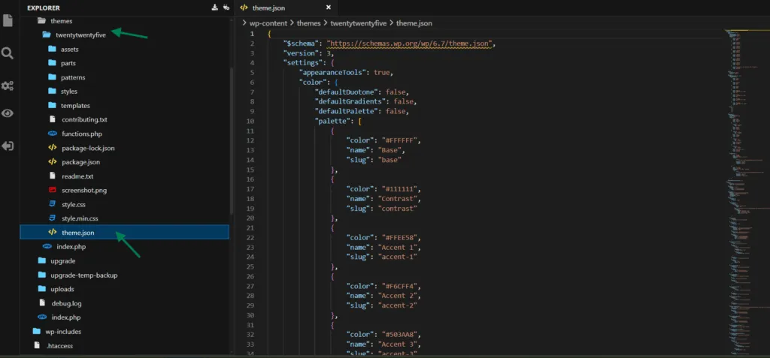Open the Search magnifier in the sidebar
This screenshot has width=770, height=358.
[x=8, y=53]
